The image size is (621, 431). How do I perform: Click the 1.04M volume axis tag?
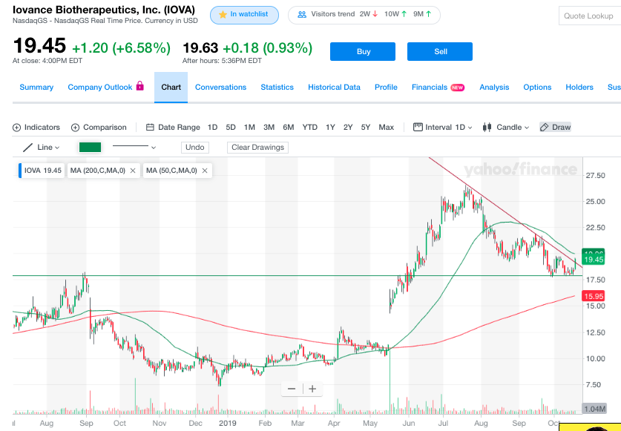pyautogui.click(x=594, y=409)
